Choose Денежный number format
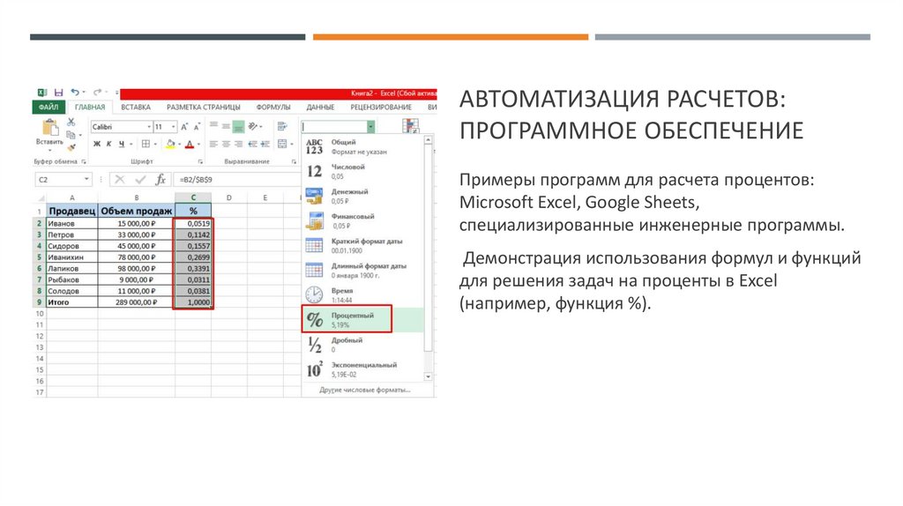The height and width of the screenshot is (506, 903). tap(362, 197)
